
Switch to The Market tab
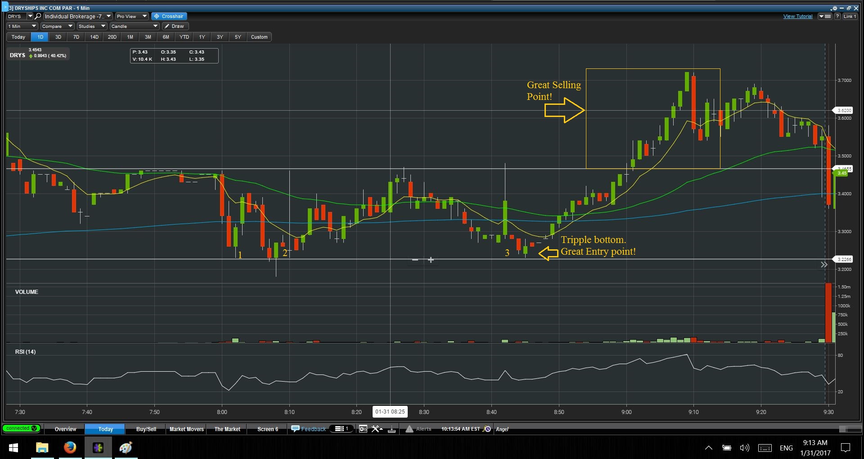coord(227,429)
